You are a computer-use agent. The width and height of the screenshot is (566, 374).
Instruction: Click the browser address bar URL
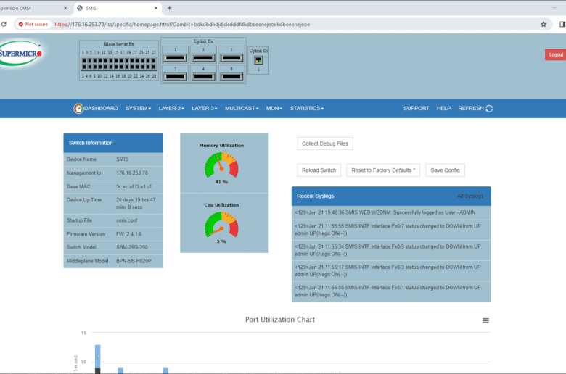pyautogui.click(x=182, y=24)
